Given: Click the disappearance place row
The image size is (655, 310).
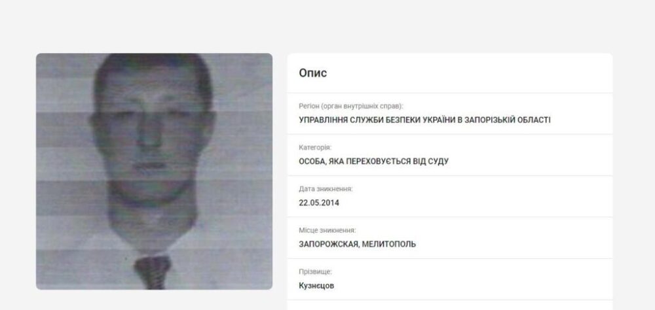Looking at the screenshot, I should (450, 238).
